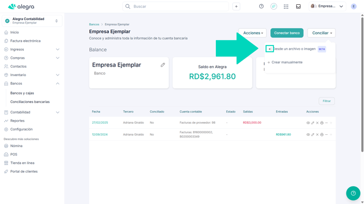The height and width of the screenshot is (204, 364).
Task: Open the Acciones dropdown
Action: point(252,33)
